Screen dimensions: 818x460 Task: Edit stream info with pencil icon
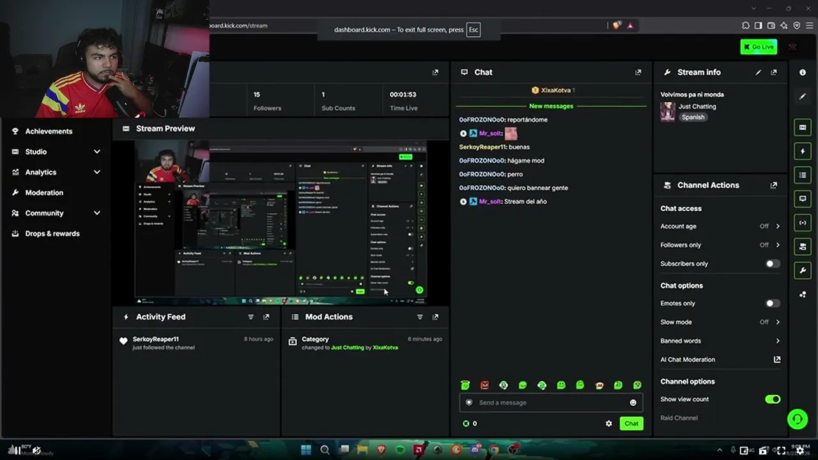pos(759,72)
